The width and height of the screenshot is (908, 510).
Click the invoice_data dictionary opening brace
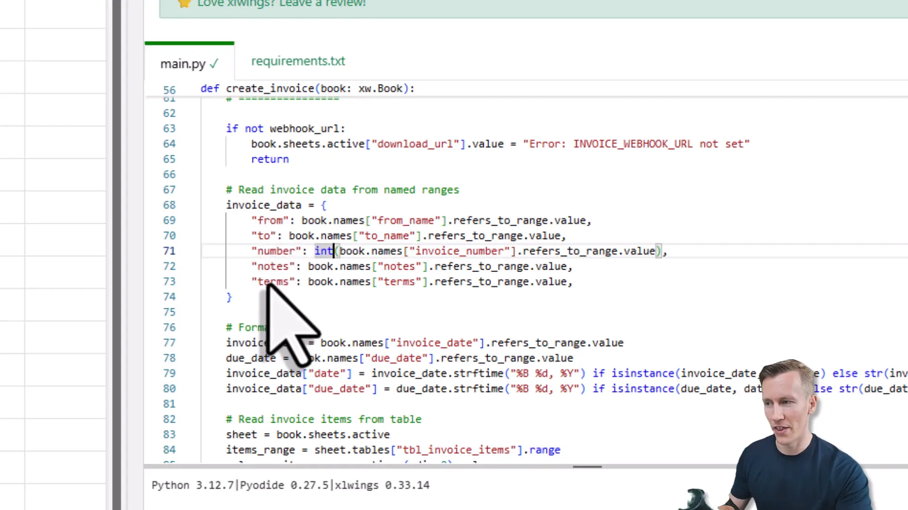coord(323,204)
